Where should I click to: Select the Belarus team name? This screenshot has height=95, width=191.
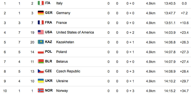point(62,62)
